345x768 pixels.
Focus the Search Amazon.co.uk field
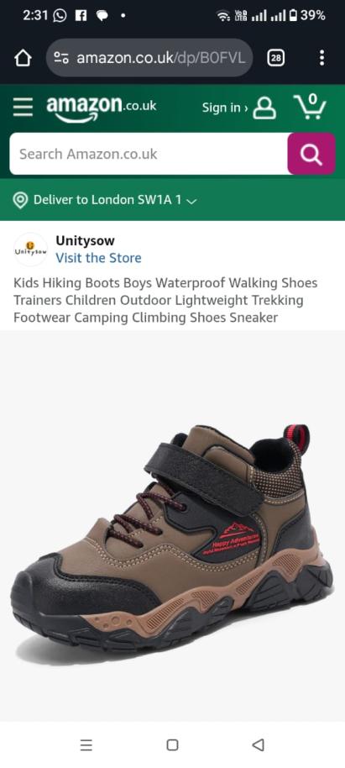tap(149, 154)
